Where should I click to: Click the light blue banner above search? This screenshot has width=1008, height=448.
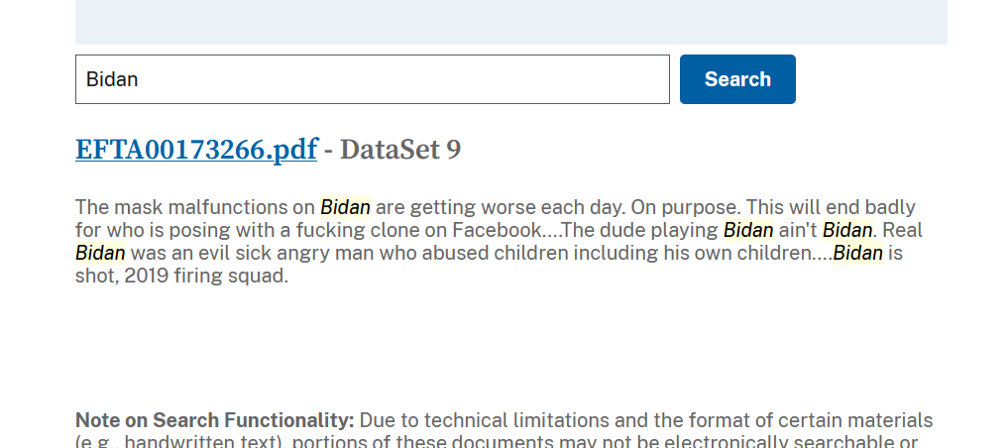pos(511,22)
